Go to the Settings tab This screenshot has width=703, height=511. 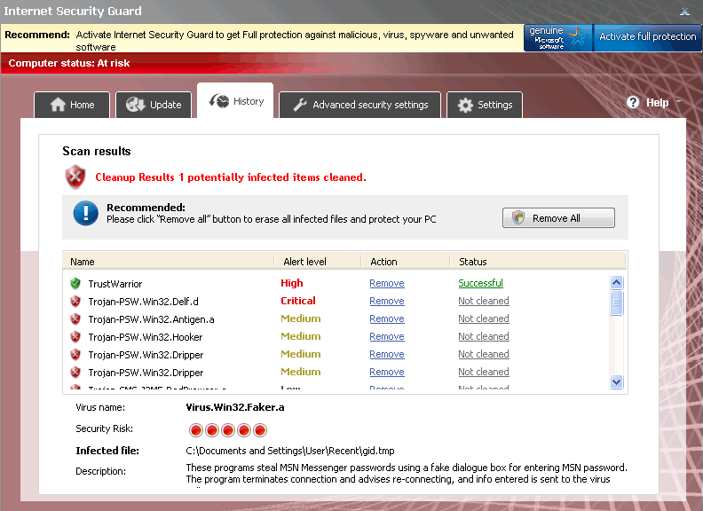484,105
